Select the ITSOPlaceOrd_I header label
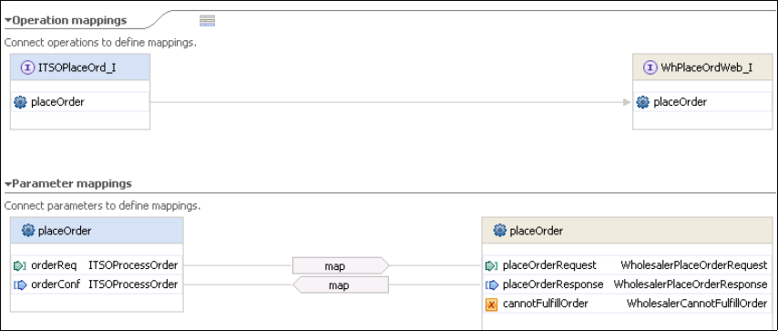Image resolution: width=778 pixels, height=331 pixels. click(x=77, y=67)
